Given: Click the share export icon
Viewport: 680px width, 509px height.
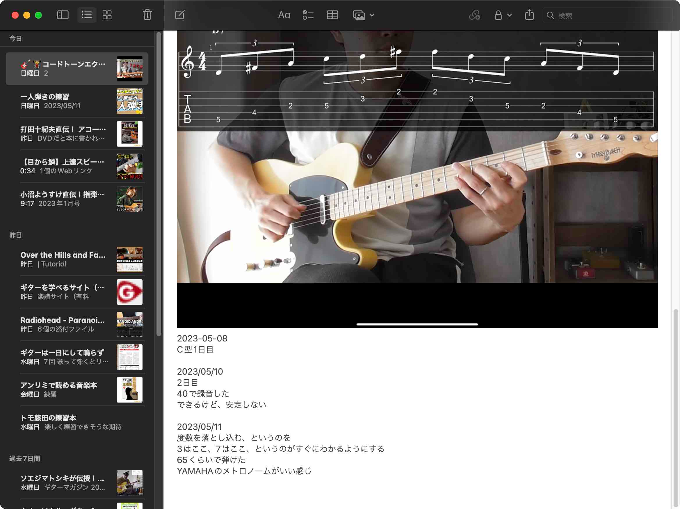Looking at the screenshot, I should pyautogui.click(x=529, y=15).
